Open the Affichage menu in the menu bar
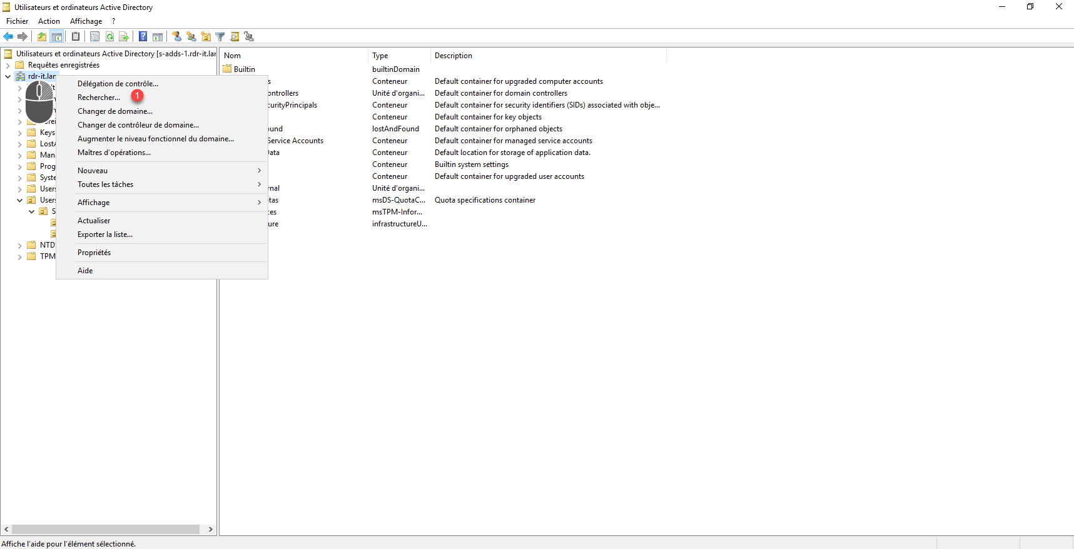1074x549 pixels. [x=86, y=21]
